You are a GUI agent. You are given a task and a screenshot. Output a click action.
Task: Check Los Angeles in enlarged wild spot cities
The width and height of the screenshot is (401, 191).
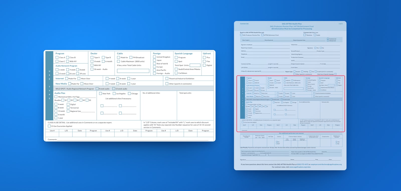coord(114,93)
